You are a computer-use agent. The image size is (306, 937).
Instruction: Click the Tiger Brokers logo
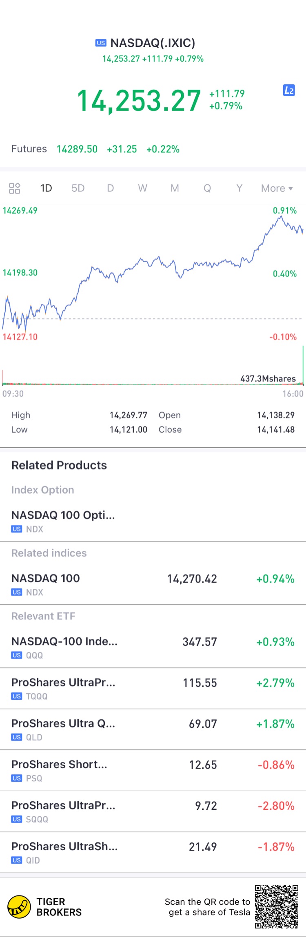click(x=19, y=907)
